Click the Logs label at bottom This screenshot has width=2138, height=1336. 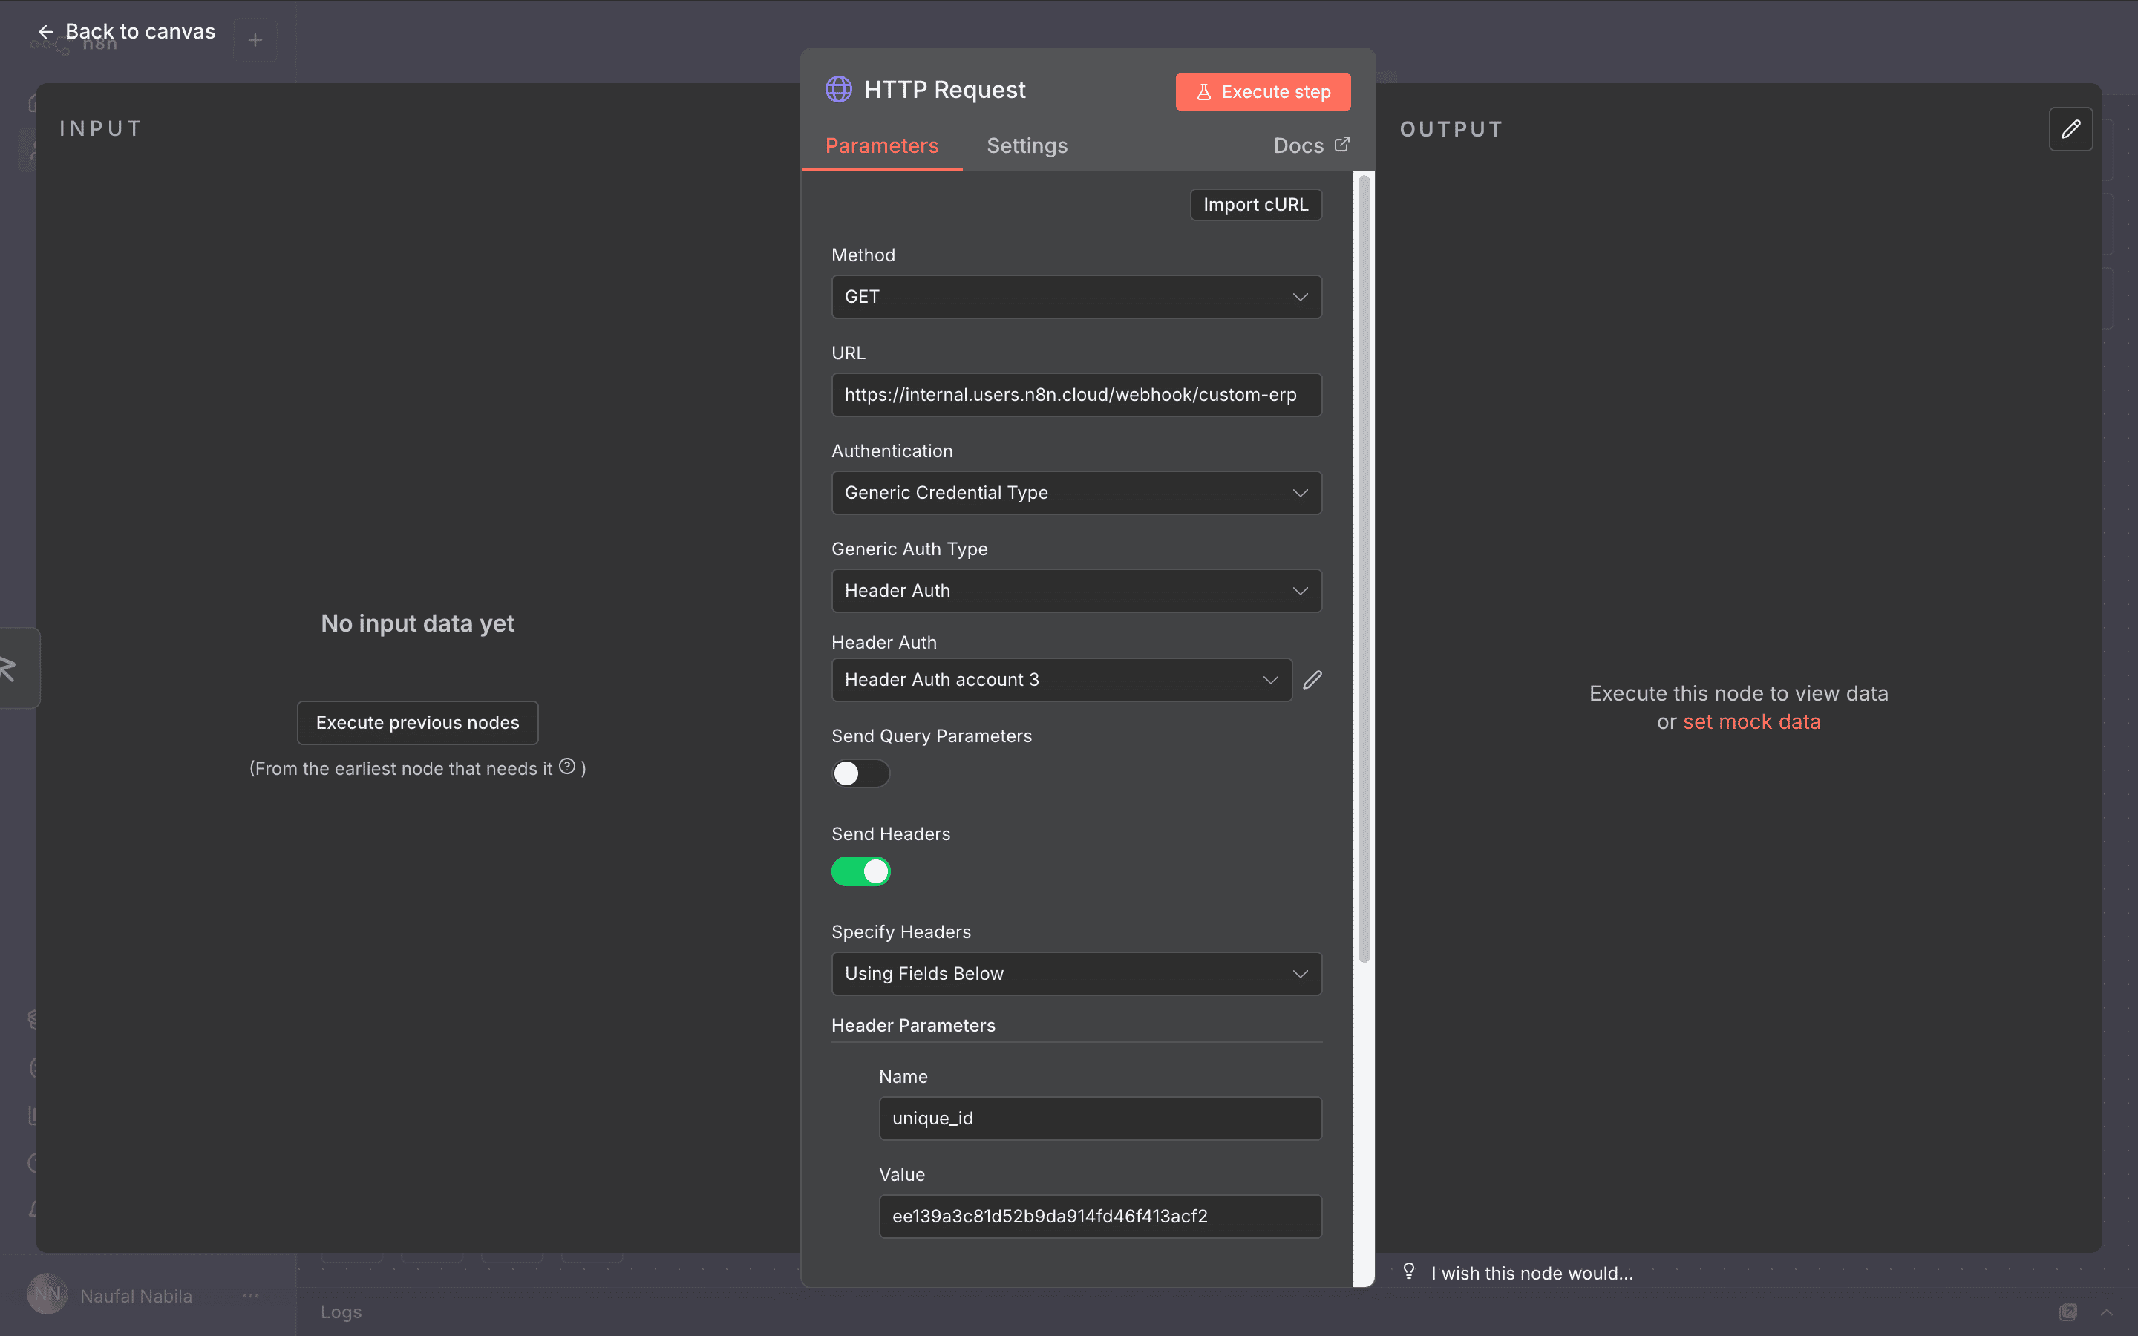coord(341,1312)
